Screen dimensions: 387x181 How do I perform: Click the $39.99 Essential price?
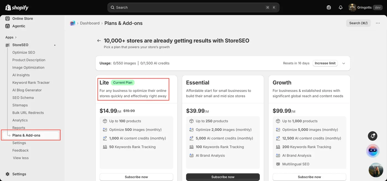[x=195, y=111]
